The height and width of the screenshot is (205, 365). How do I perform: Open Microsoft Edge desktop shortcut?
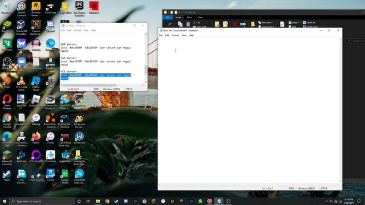[x=7, y=139]
